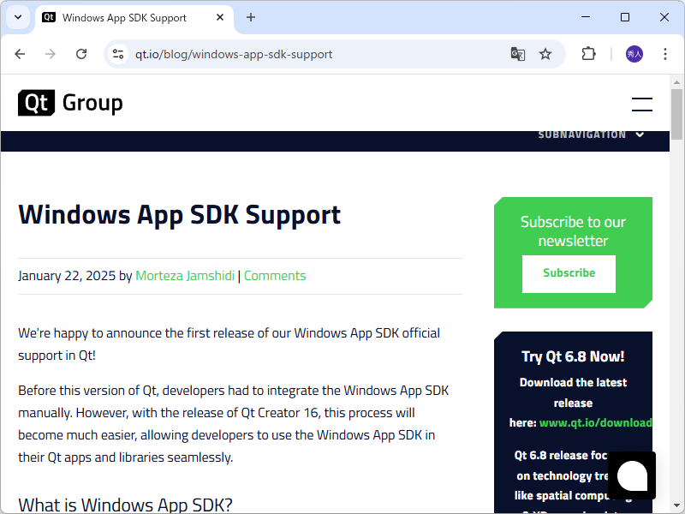Click the scrollbar up arrow
This screenshot has width=685, height=514.
676,81
